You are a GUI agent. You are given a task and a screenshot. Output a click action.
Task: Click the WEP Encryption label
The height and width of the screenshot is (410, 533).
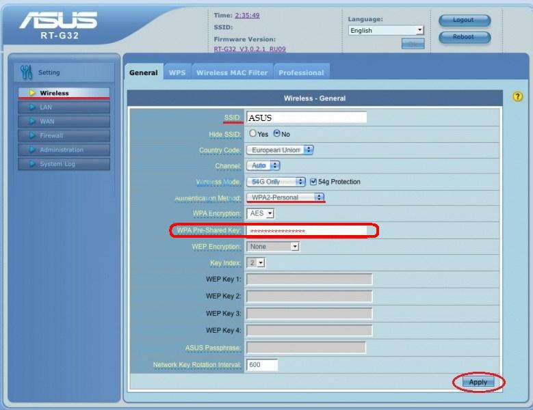pyautogui.click(x=216, y=247)
